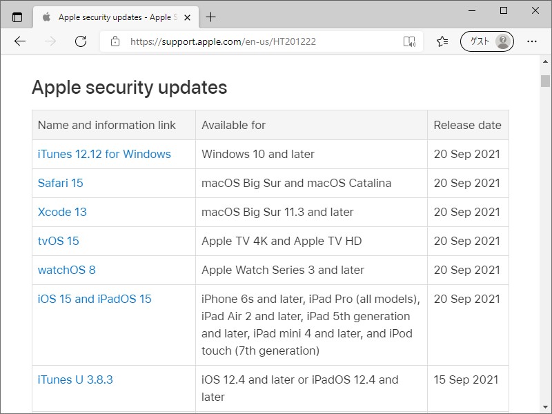Click the lock icon in address bar
This screenshot has width=552, height=414.
[x=115, y=41]
